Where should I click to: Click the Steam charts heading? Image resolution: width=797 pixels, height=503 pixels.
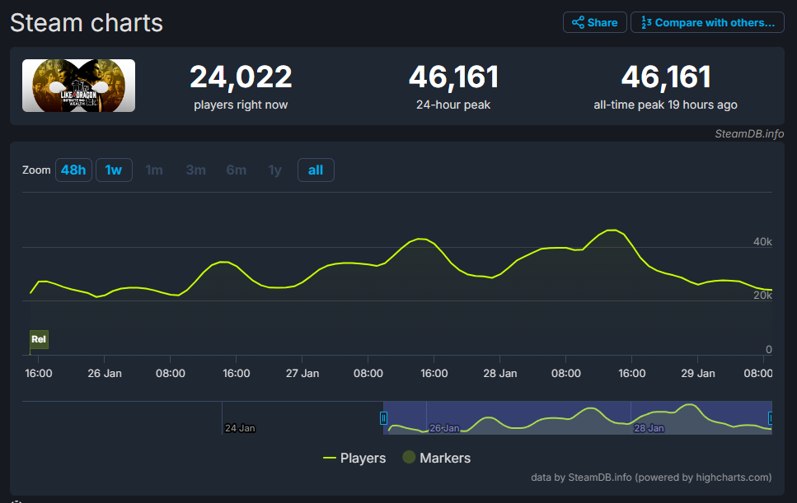pos(87,23)
